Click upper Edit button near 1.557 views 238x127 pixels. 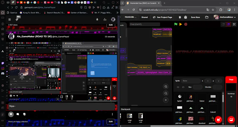point(111,25)
